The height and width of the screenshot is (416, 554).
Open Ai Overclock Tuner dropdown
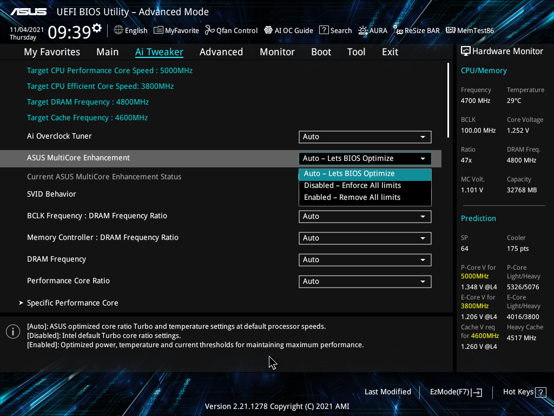tap(365, 137)
